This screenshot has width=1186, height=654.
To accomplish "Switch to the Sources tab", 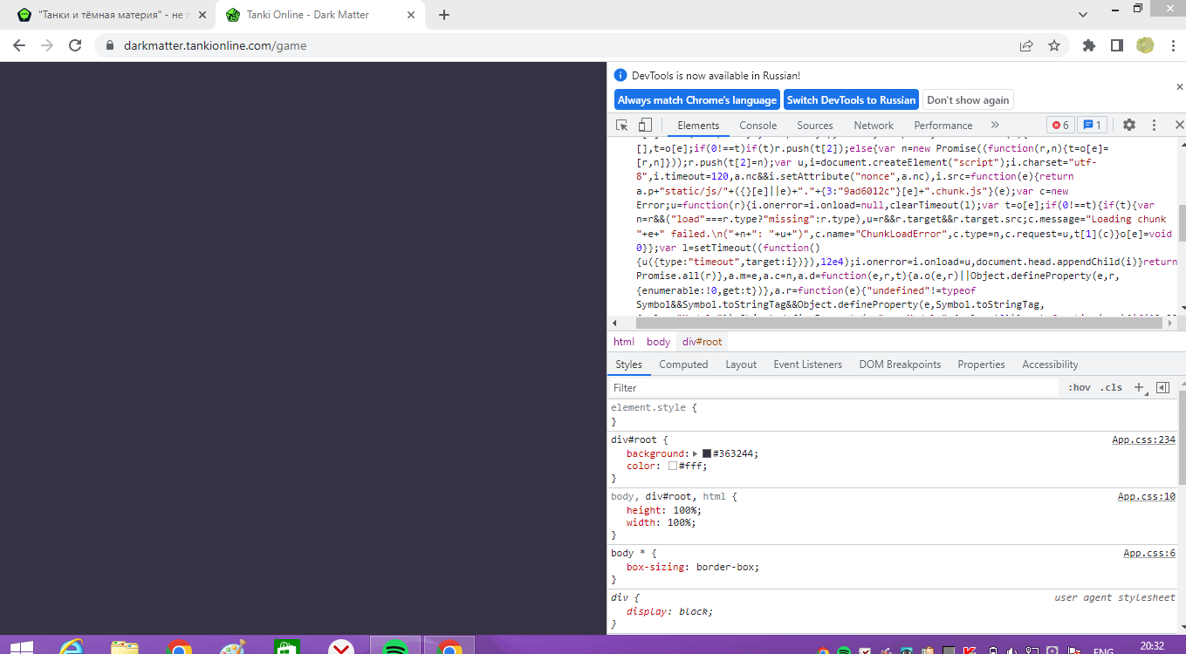I will 815,125.
